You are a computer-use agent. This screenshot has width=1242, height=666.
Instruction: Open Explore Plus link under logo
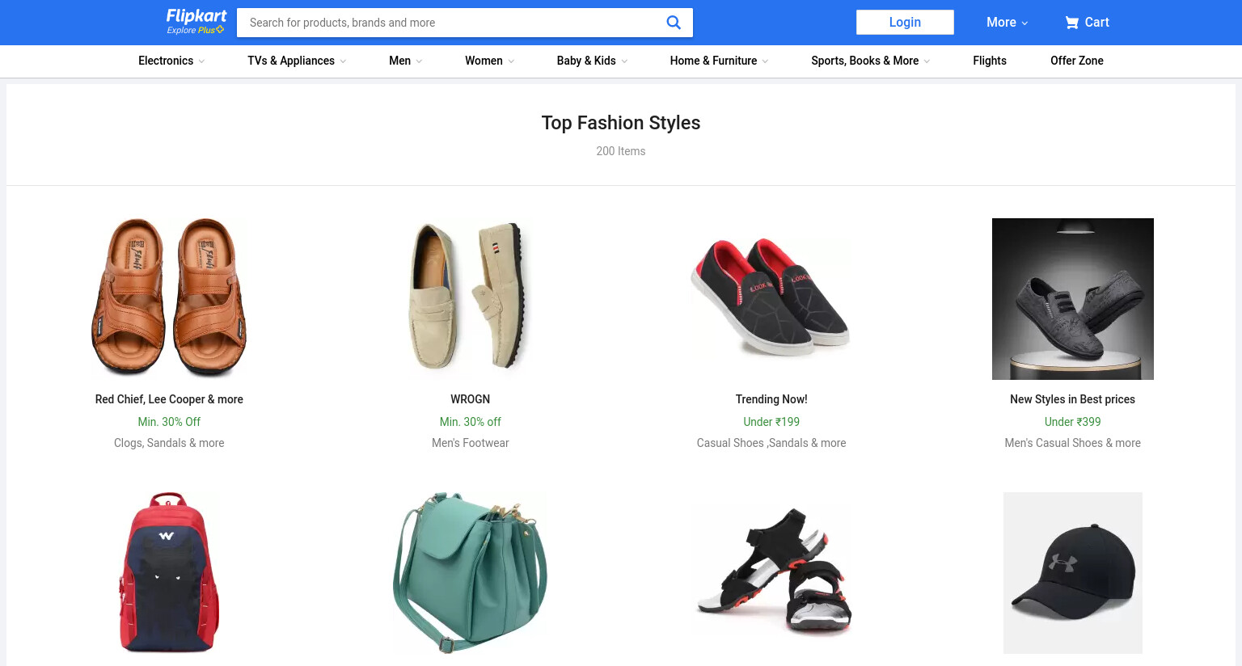point(195,30)
